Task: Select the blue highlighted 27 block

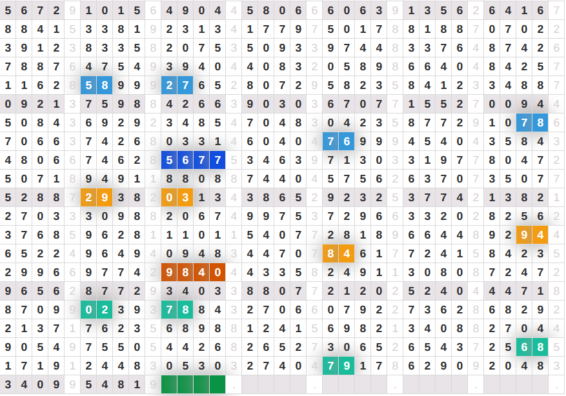Action: [x=177, y=85]
